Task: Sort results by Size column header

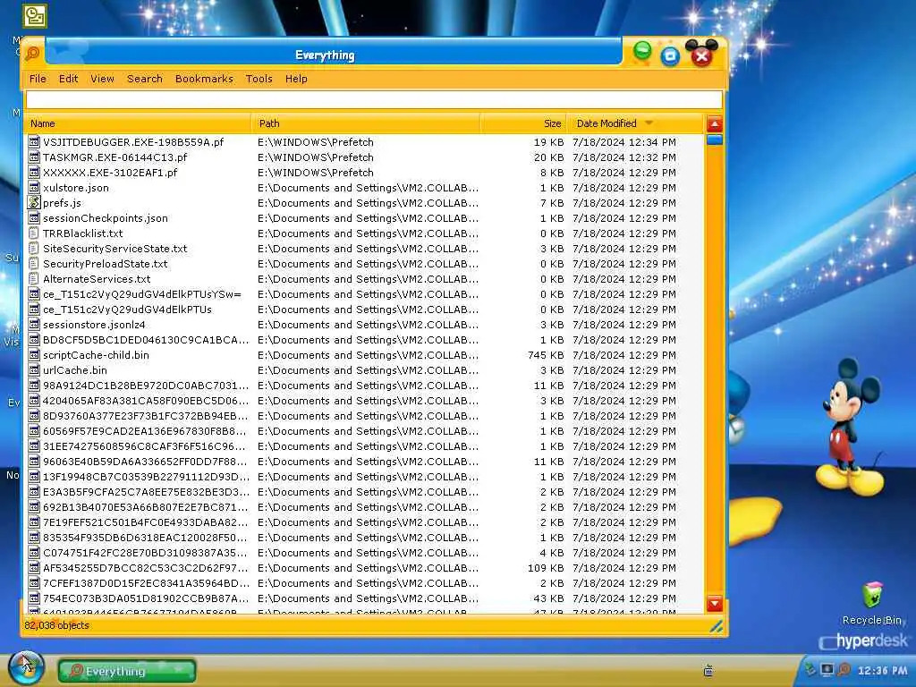Action: tap(523, 123)
